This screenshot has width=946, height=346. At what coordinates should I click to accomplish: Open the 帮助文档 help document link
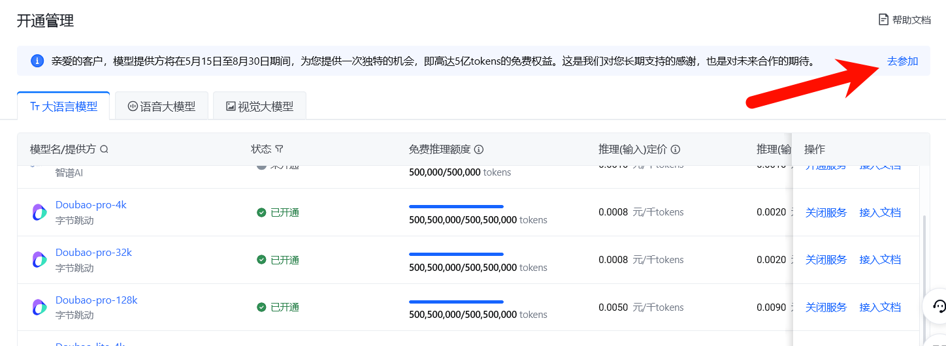[x=905, y=20]
